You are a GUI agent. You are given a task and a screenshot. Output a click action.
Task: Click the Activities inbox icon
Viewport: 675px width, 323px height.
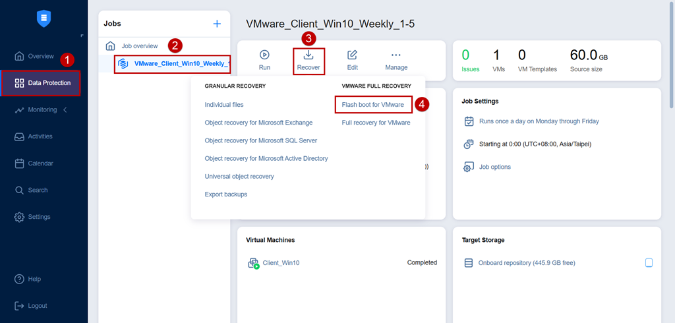click(19, 136)
